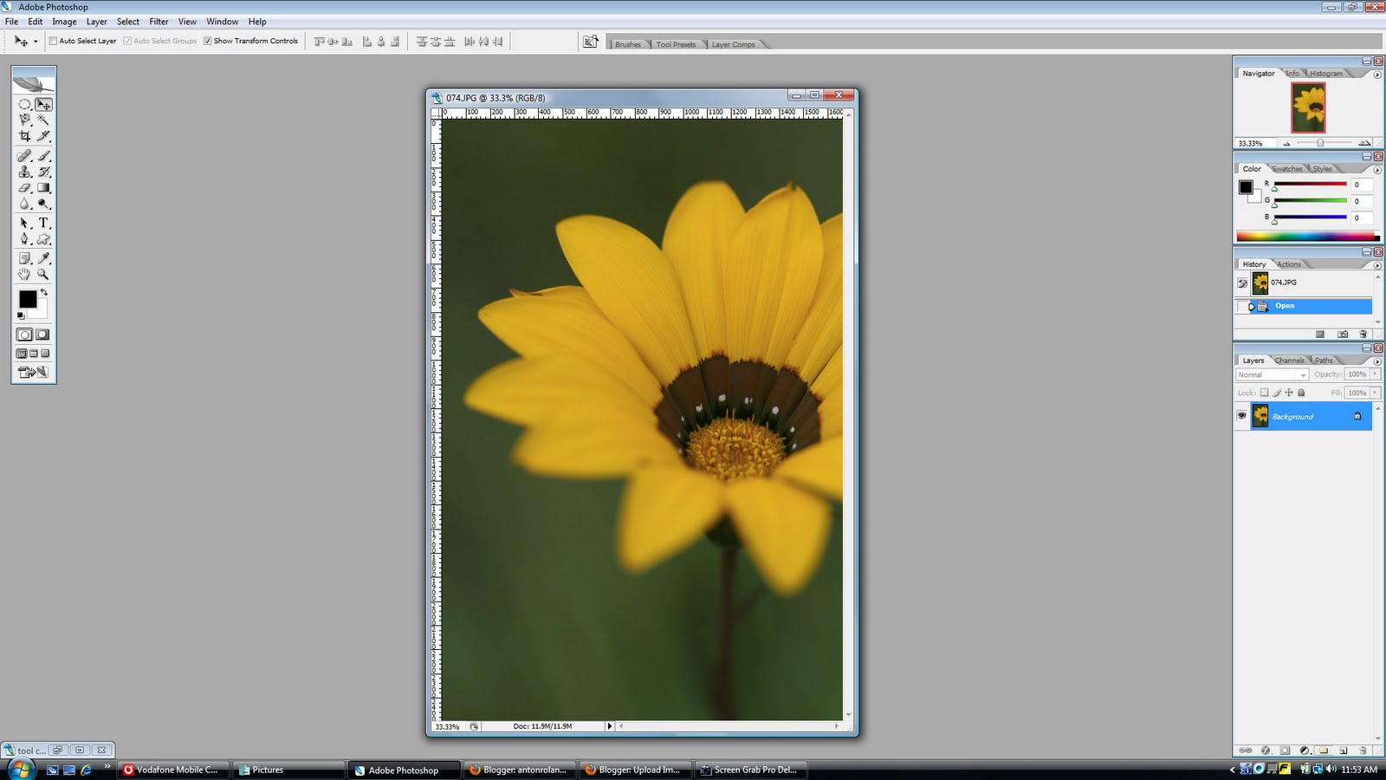
Task: Choose the Magic Wand tool
Action: pyautogui.click(x=43, y=120)
